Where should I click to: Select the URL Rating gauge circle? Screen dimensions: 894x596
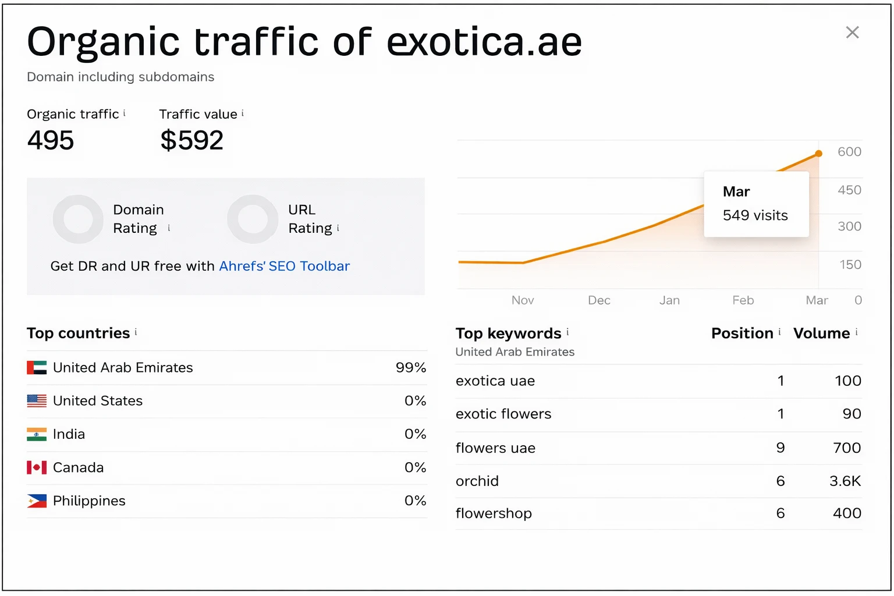(253, 219)
